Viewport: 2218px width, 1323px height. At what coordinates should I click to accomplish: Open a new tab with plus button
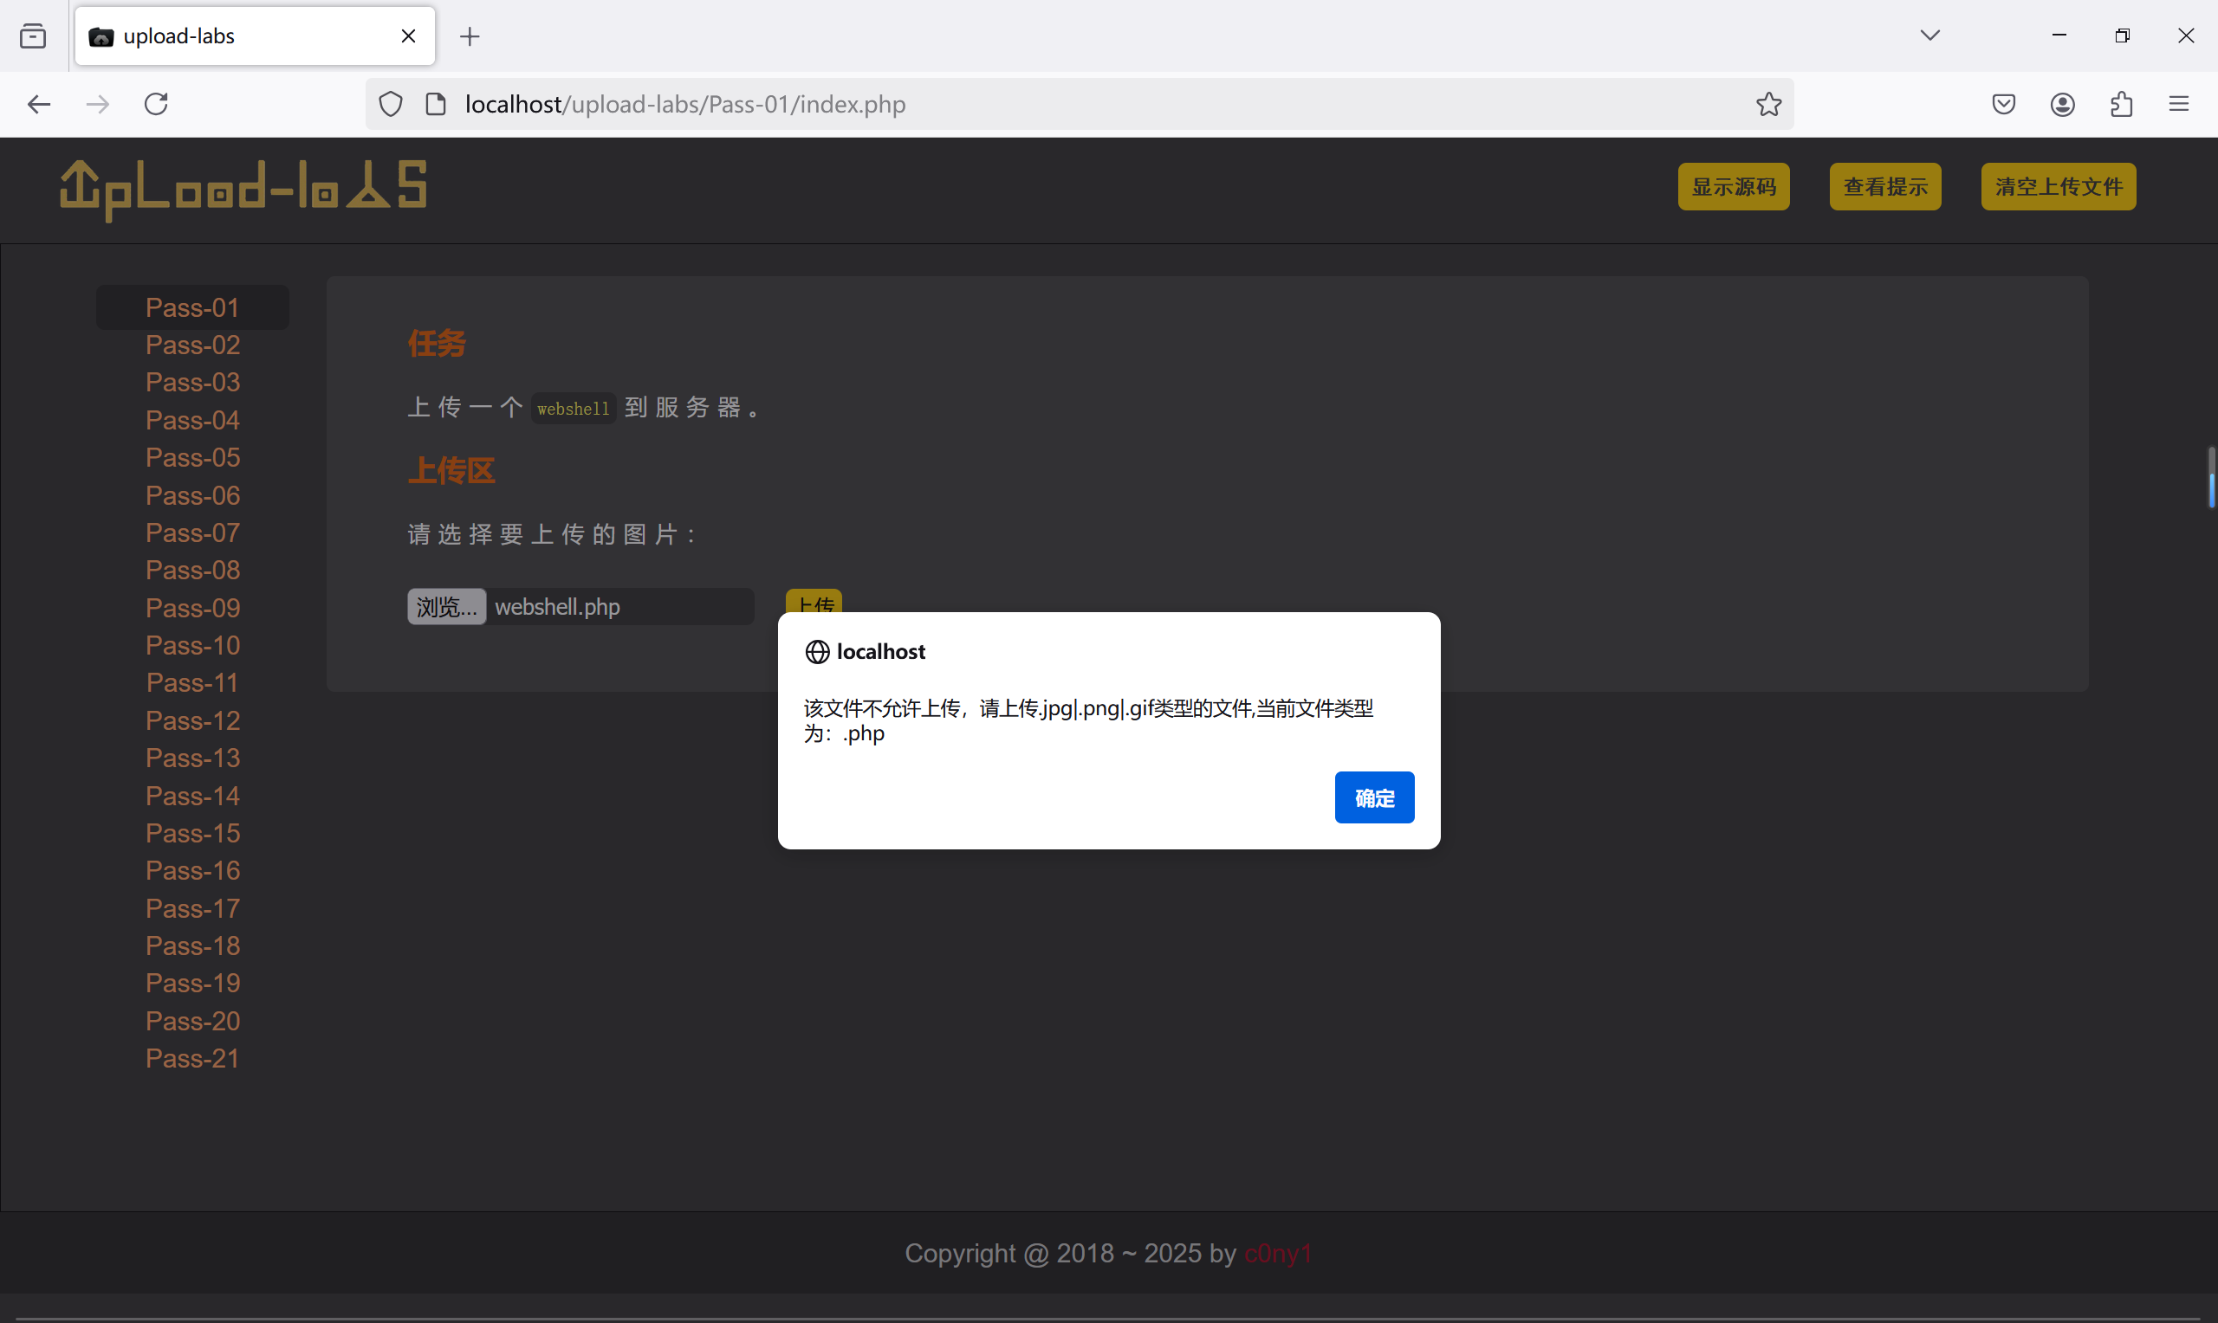coord(470,35)
